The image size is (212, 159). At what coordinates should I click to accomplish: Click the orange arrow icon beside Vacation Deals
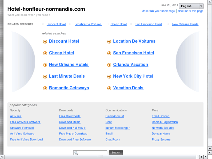click(109, 88)
